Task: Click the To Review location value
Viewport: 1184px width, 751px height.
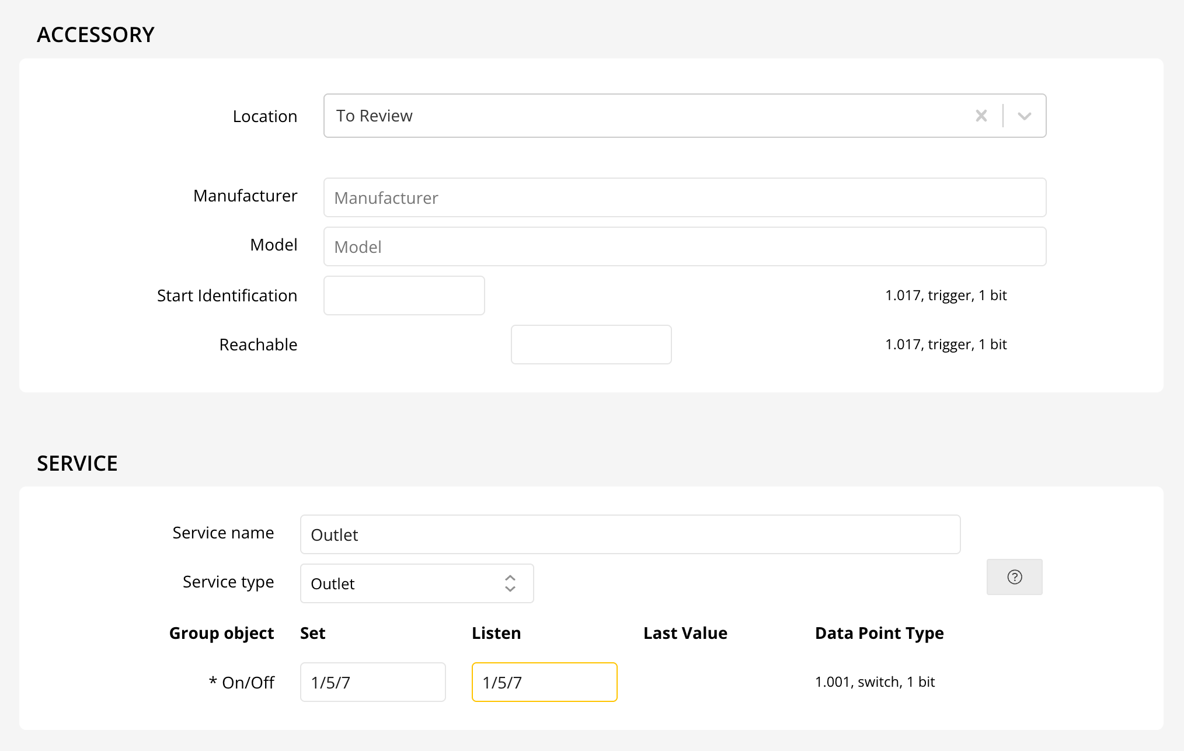Action: click(x=374, y=116)
